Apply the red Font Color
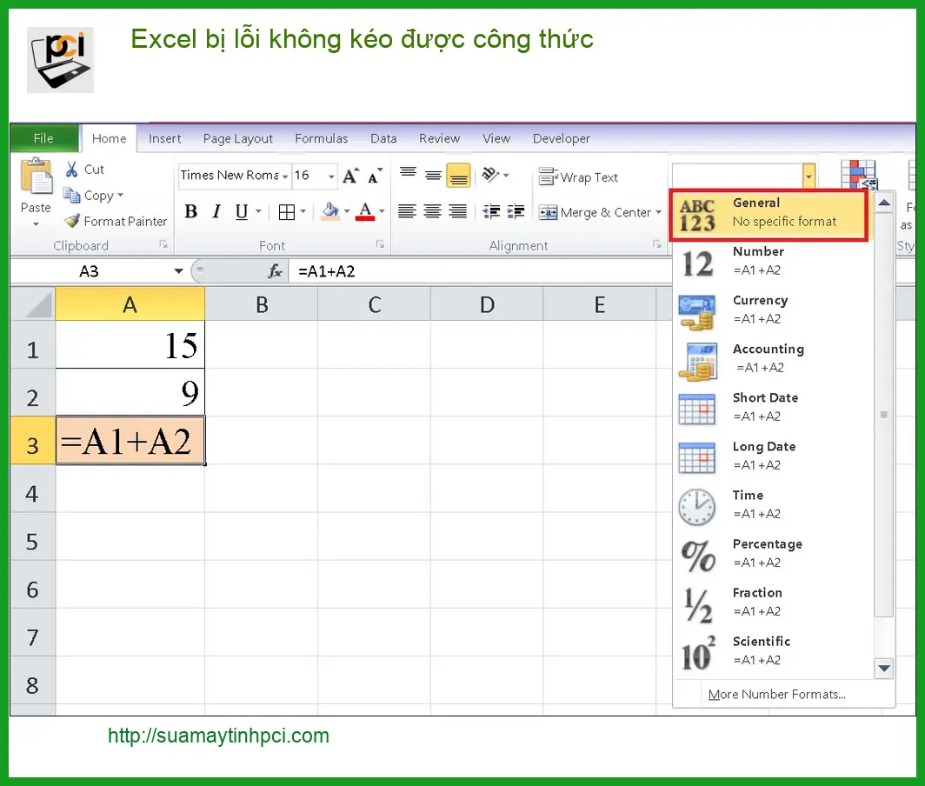Image resolution: width=925 pixels, height=786 pixels. 365,211
